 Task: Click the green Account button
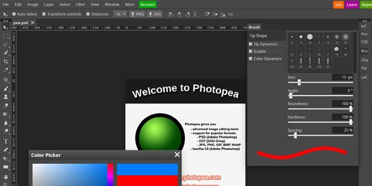click(148, 5)
